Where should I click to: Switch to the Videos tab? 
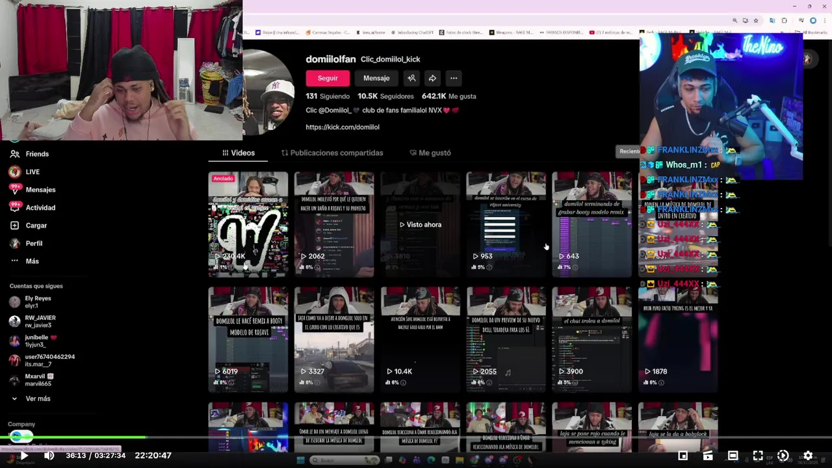pyautogui.click(x=239, y=153)
